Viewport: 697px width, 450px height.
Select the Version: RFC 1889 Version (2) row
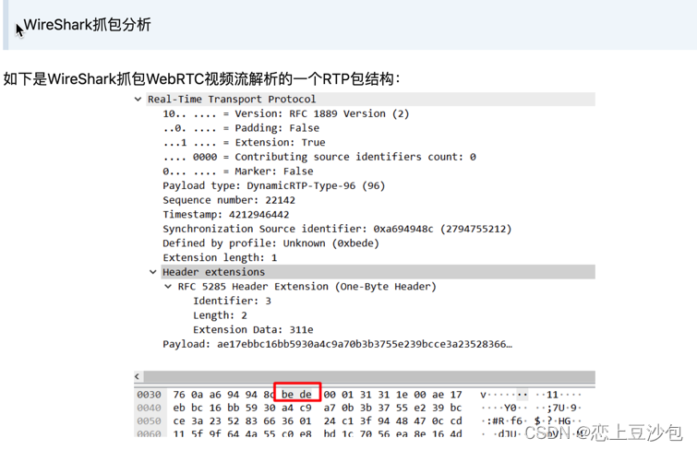286,113
